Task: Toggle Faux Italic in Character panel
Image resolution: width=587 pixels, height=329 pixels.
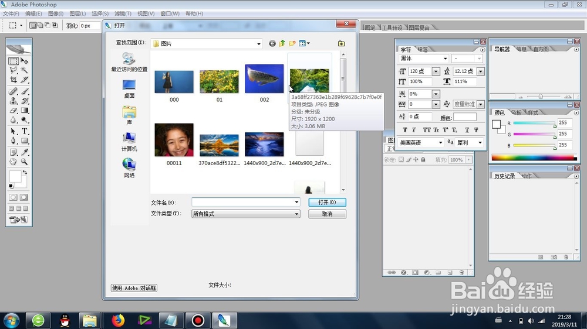Action: 414,130
